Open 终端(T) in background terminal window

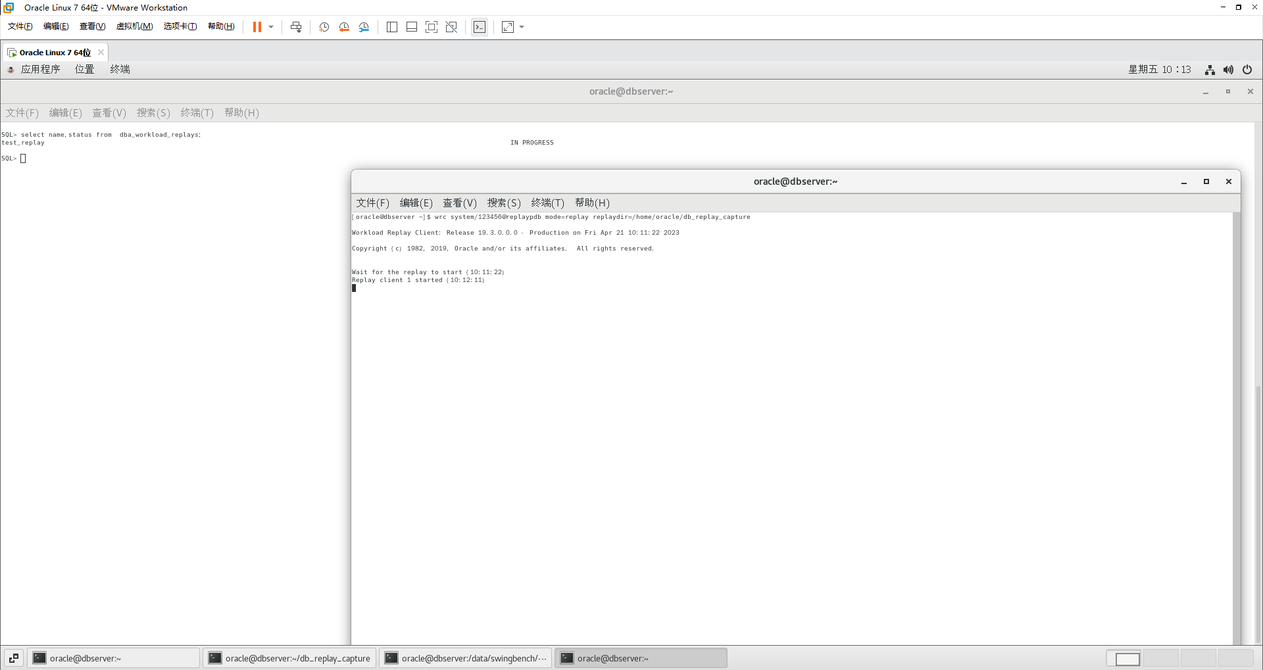pyautogui.click(x=197, y=113)
